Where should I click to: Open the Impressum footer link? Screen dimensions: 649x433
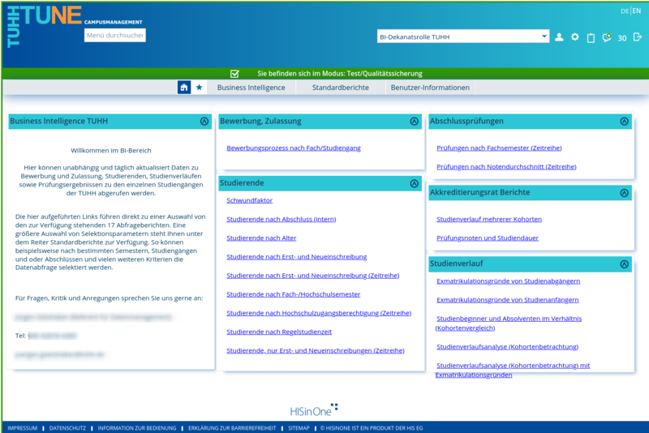(23, 428)
